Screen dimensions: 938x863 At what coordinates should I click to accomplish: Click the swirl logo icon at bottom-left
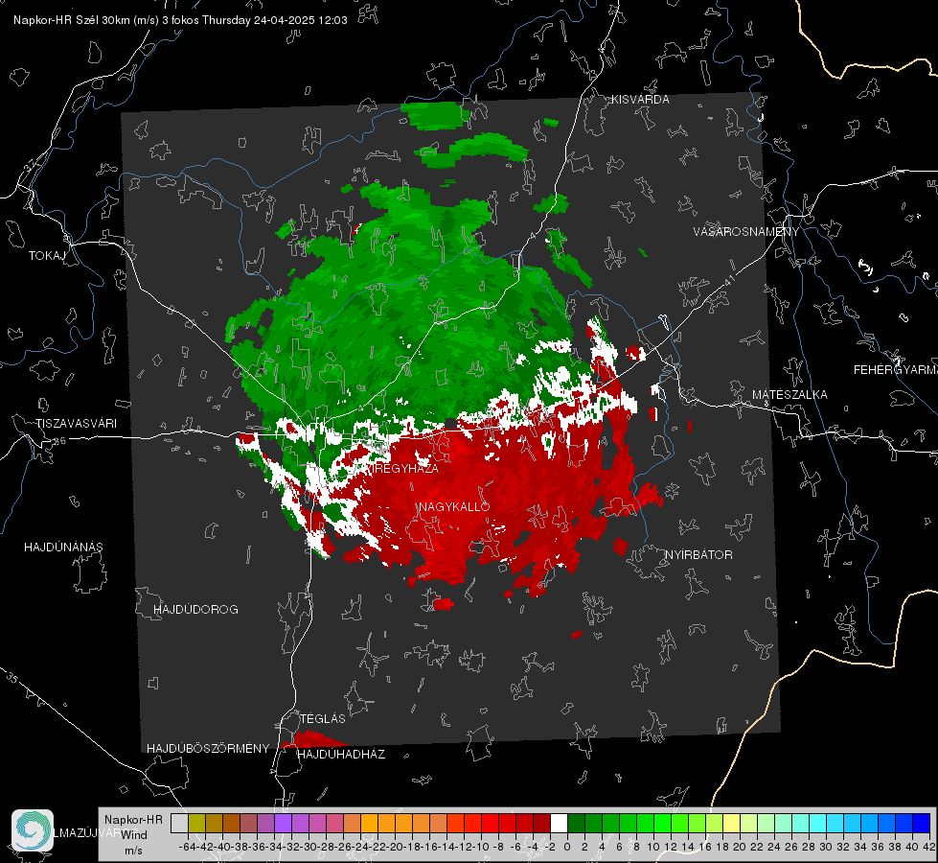[33, 830]
